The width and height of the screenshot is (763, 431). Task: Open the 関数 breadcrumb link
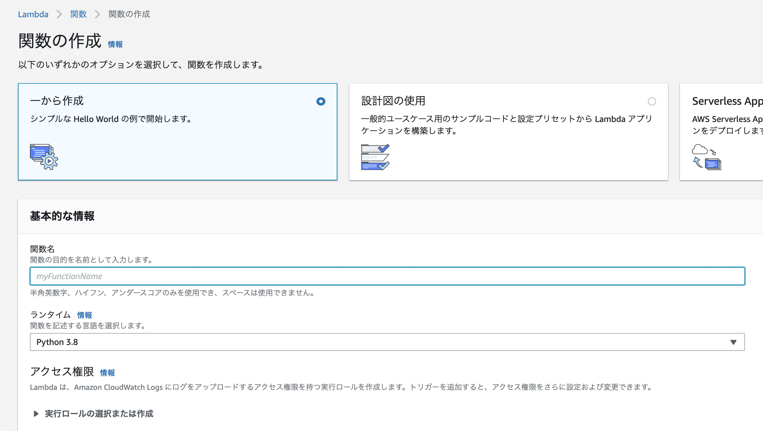(x=79, y=14)
